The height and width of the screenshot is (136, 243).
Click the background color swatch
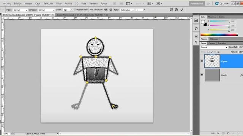point(205,25)
